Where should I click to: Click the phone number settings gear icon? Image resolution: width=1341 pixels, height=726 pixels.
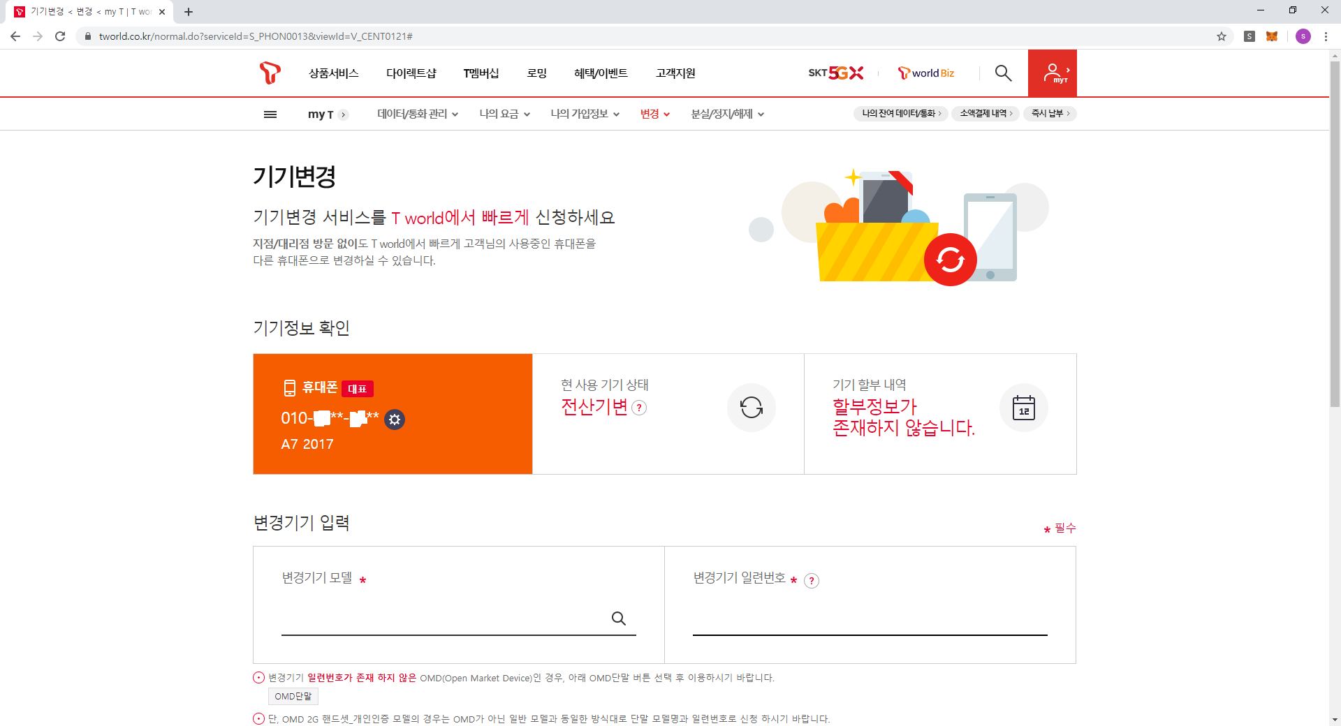[395, 420]
